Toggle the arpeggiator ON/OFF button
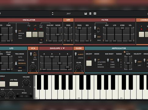 [x=89, y=63]
